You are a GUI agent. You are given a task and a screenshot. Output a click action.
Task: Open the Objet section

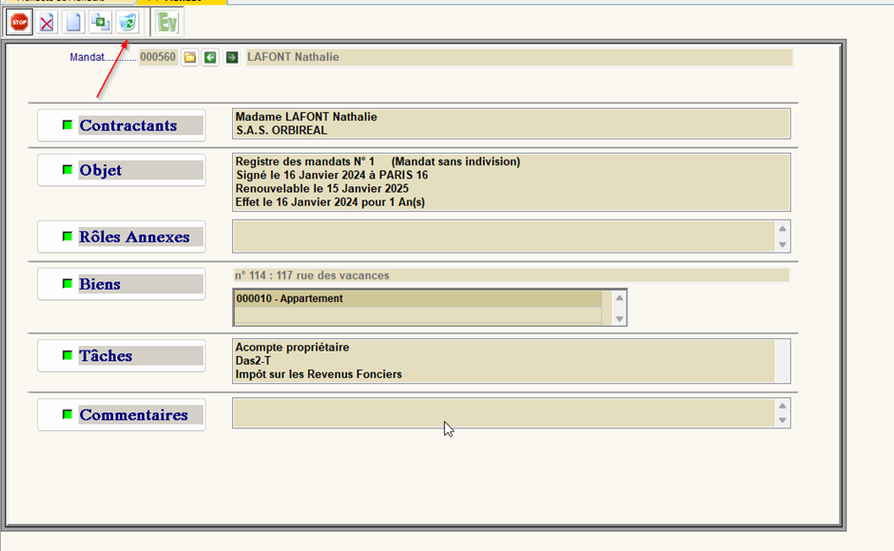click(122, 170)
